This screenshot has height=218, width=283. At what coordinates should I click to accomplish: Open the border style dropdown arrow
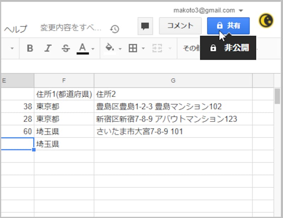143,48
